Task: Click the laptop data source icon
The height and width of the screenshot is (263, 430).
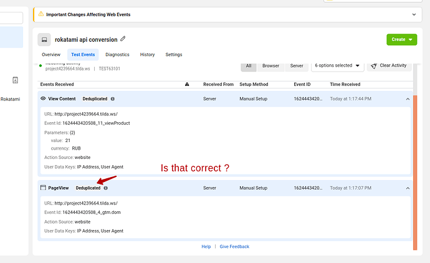Action: click(44, 40)
